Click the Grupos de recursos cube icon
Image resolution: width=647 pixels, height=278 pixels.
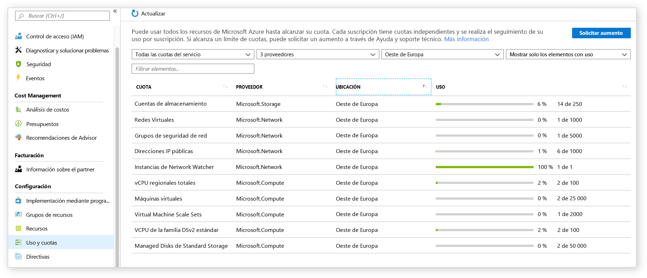click(18, 214)
